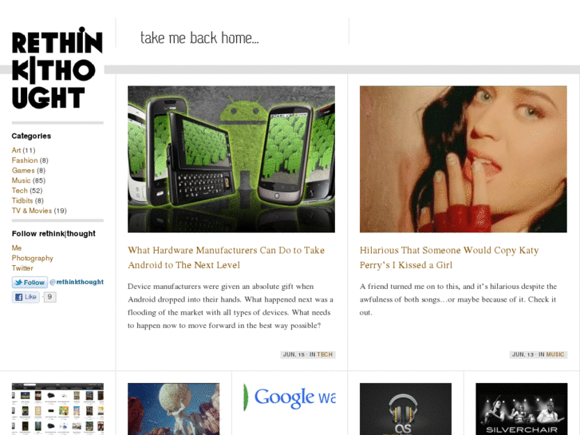Click the rethink|thought site logo
Viewport: 580px width, 435px height.
(57, 69)
